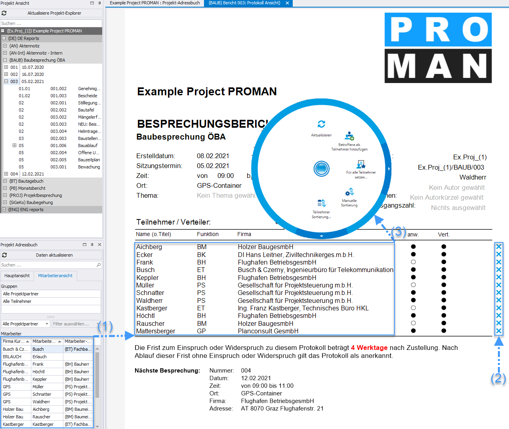Open the Filter auswählen dropdown
Viewport: 509px width, 429px height.
click(98, 324)
